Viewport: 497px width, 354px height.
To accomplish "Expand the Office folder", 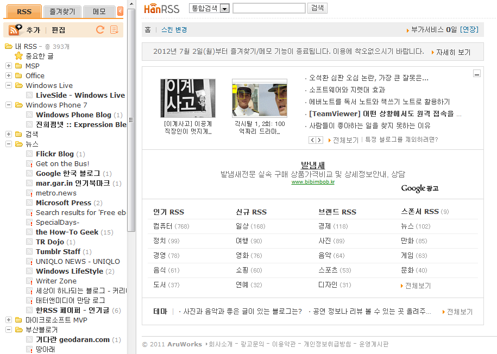I will (x=9, y=75).
